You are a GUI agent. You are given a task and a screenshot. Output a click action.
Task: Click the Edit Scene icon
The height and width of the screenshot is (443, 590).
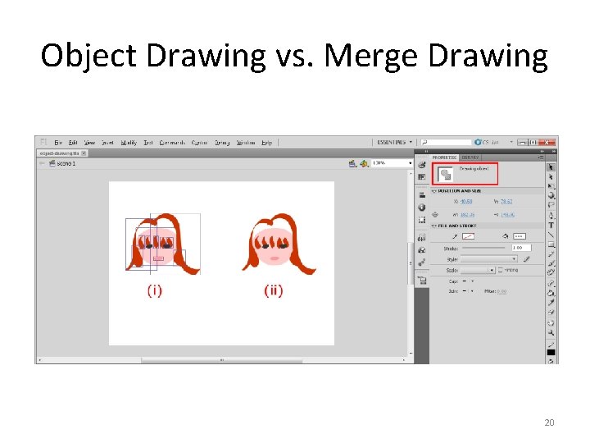[352, 163]
